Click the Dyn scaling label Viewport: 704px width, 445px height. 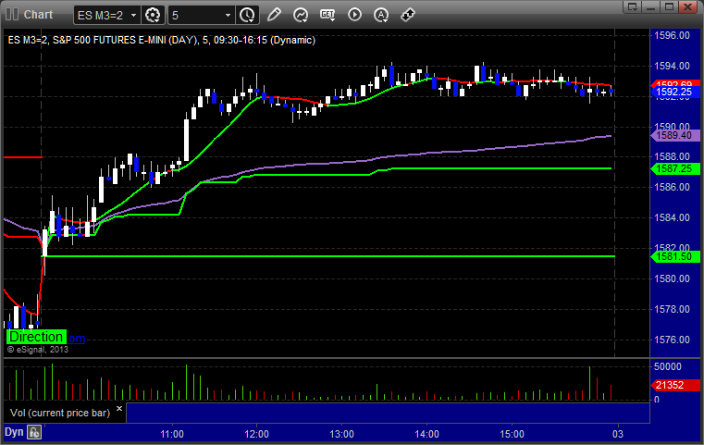click(x=14, y=432)
